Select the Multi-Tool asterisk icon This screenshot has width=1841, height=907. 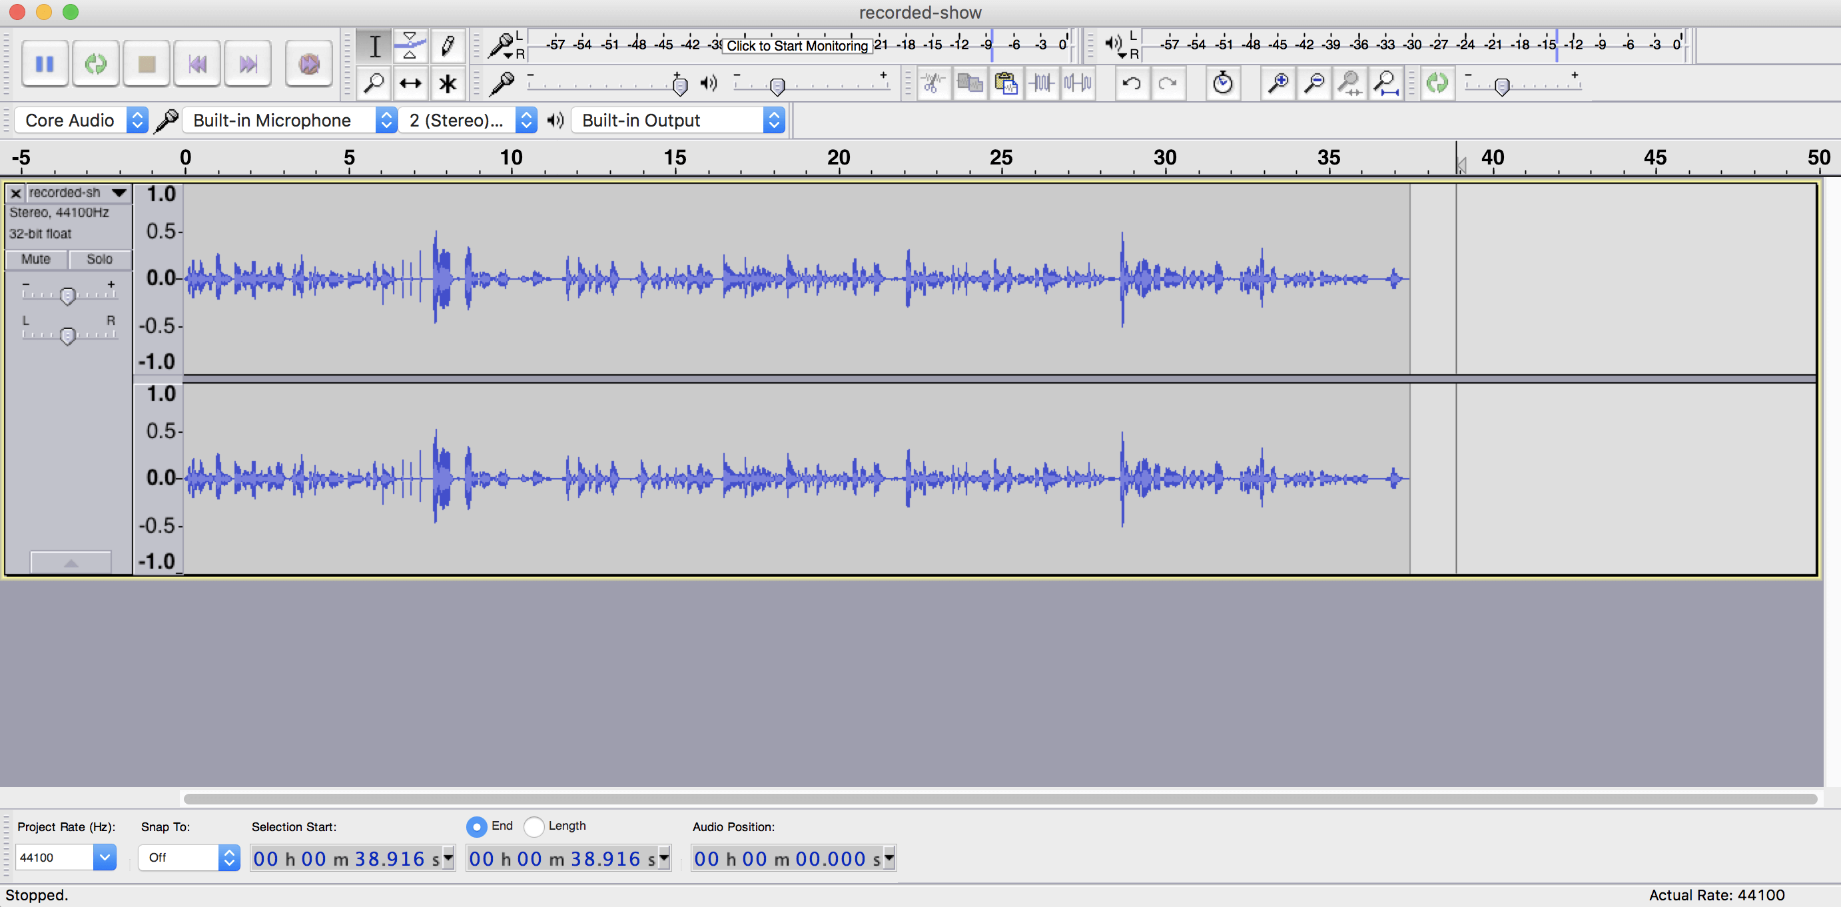(448, 84)
